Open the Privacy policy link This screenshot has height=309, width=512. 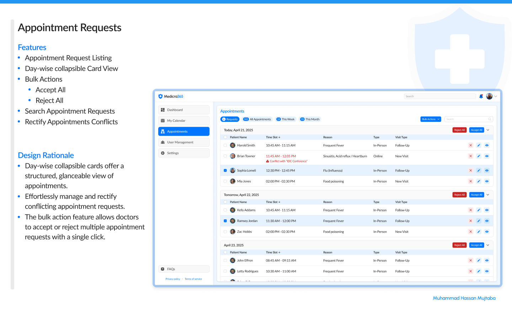173,279
